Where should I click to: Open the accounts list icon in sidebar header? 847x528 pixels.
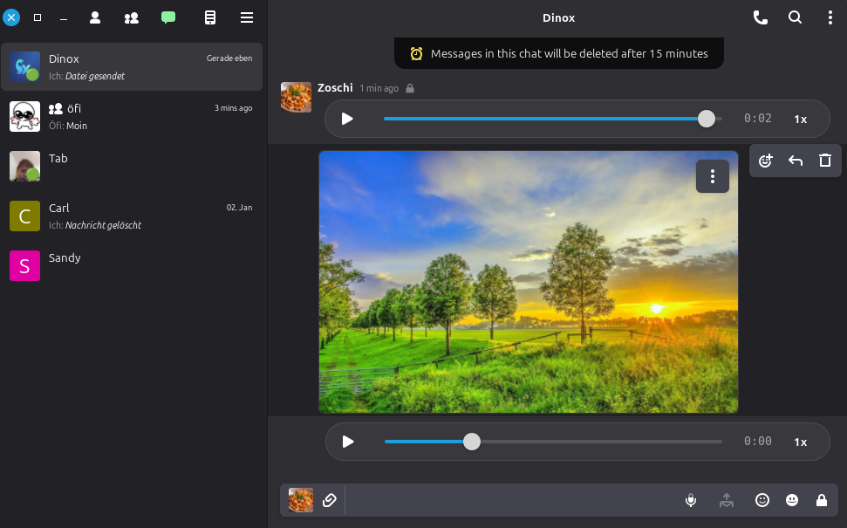[210, 17]
